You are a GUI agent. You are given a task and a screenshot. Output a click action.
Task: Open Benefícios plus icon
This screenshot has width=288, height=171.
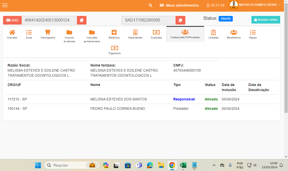(x=114, y=32)
